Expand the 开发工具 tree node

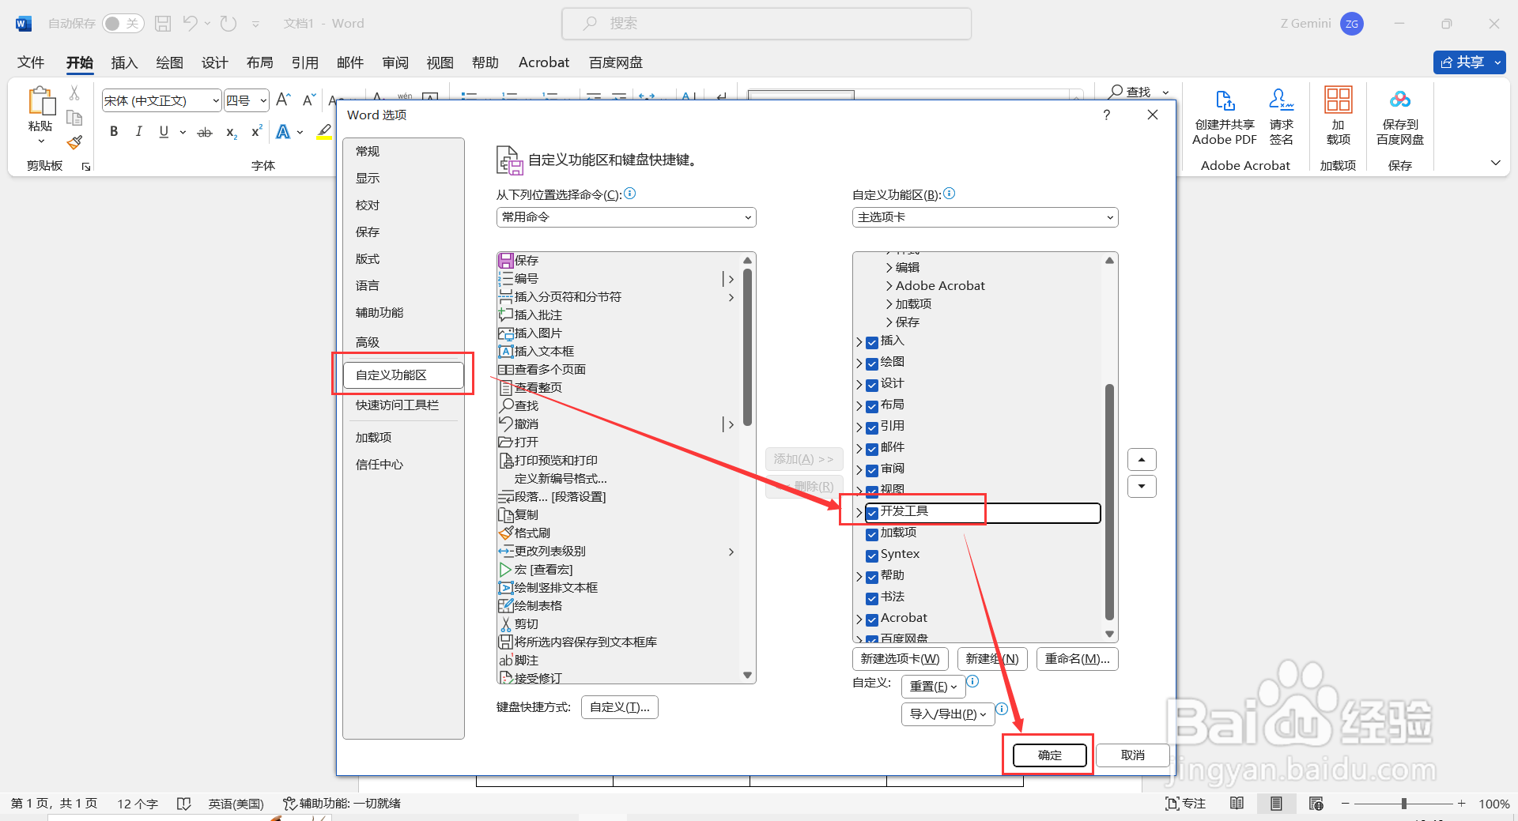tap(859, 512)
